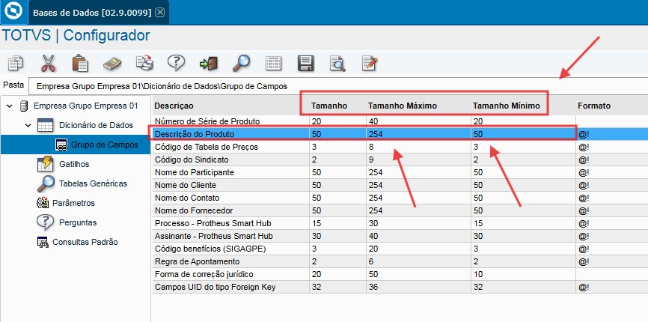Click the Gatilhos lightning icon

pyautogui.click(x=45, y=164)
